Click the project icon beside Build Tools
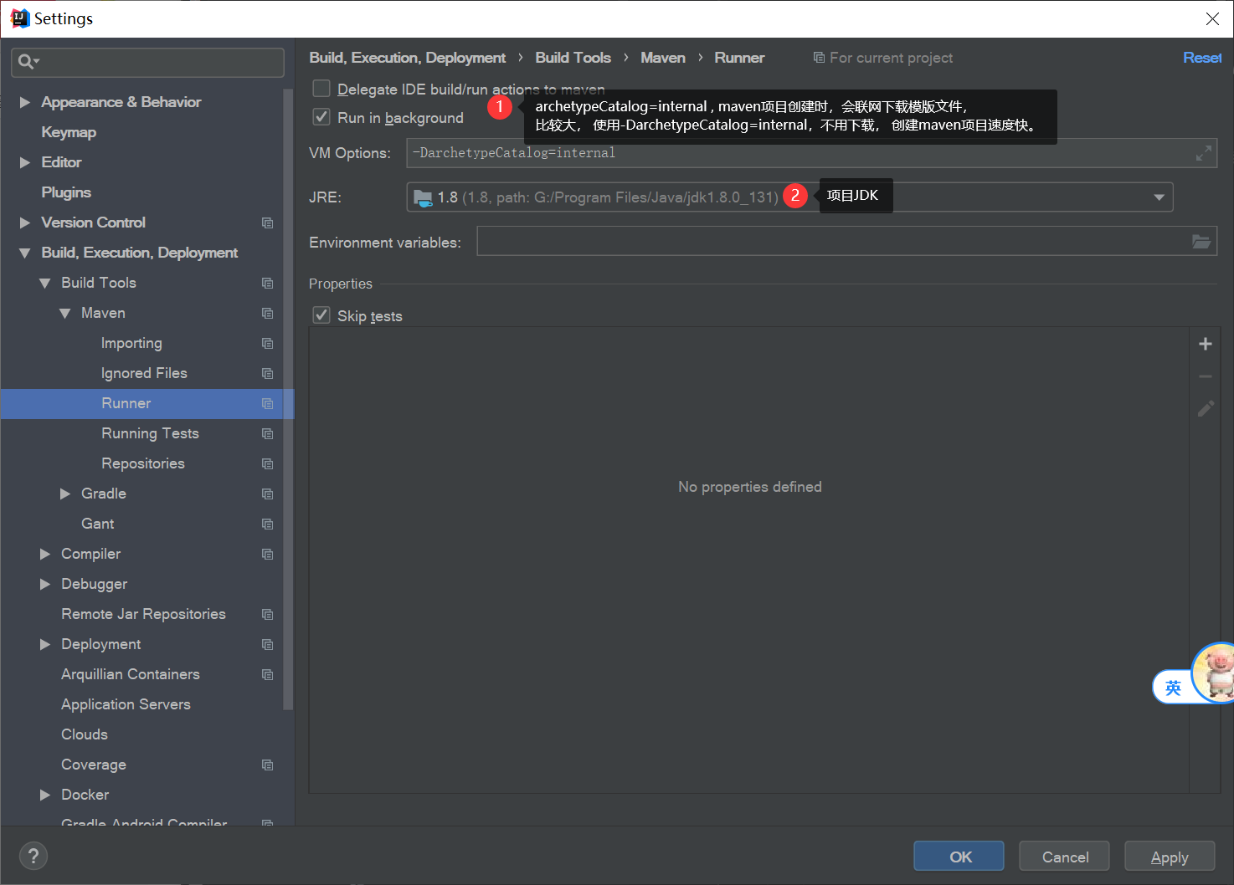Viewport: 1234px width, 885px height. [x=268, y=283]
